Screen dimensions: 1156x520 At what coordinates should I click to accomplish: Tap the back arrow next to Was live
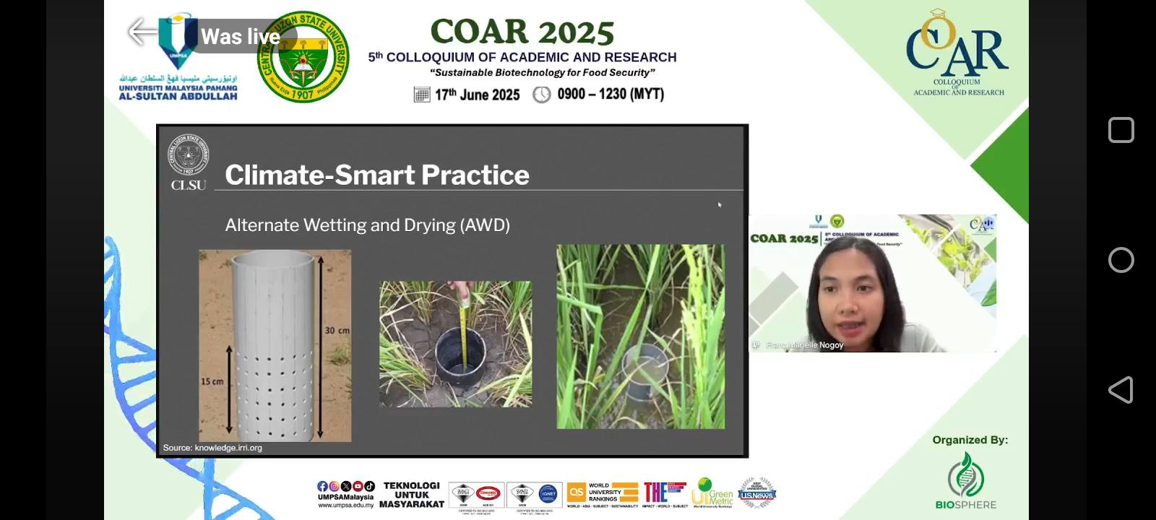142,32
